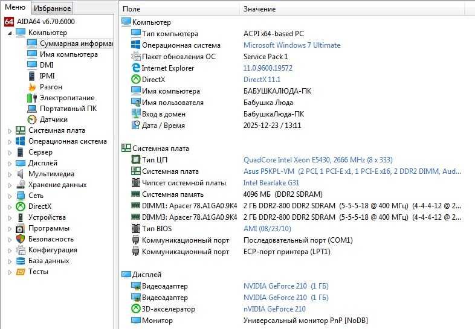Click the Дата / Время clock icon

pyautogui.click(x=136, y=125)
